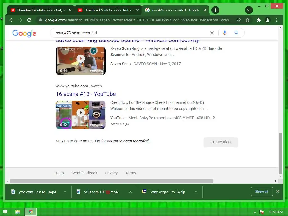The image size is (288, 216).
Task: Open the Privacy footer link
Action: [111, 173]
